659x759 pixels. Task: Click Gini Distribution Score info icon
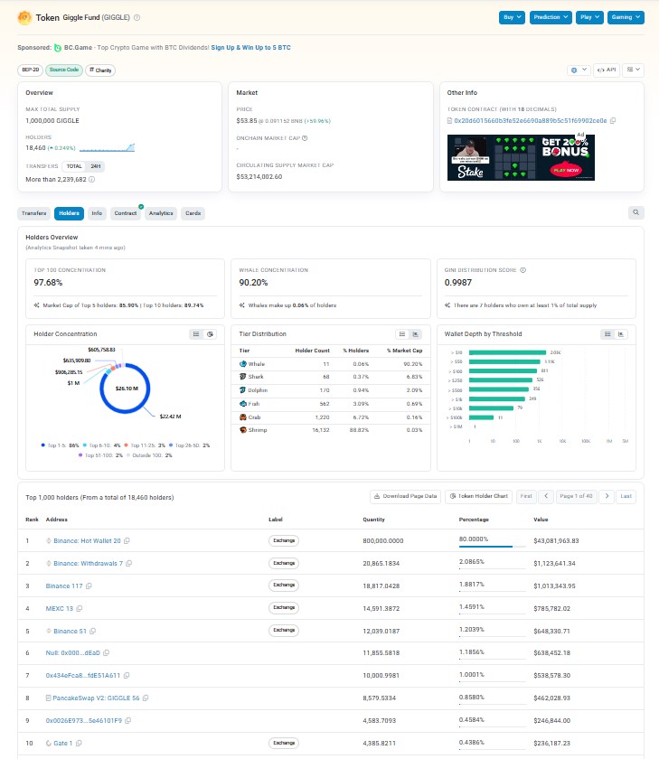pyautogui.click(x=522, y=270)
